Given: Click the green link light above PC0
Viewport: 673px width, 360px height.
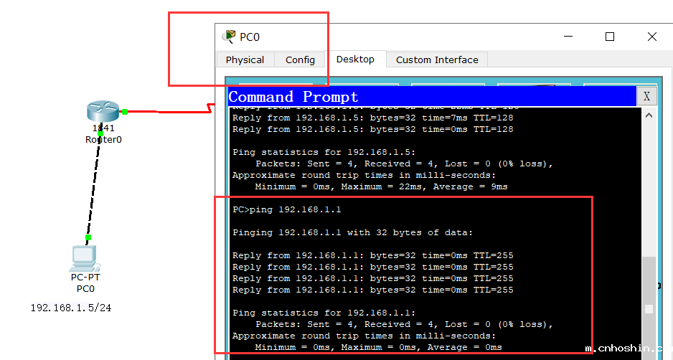Looking at the screenshot, I should click(88, 237).
